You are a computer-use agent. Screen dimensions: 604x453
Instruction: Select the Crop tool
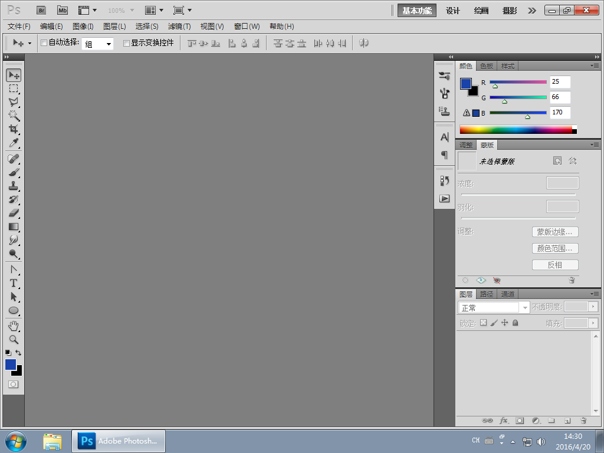14,129
